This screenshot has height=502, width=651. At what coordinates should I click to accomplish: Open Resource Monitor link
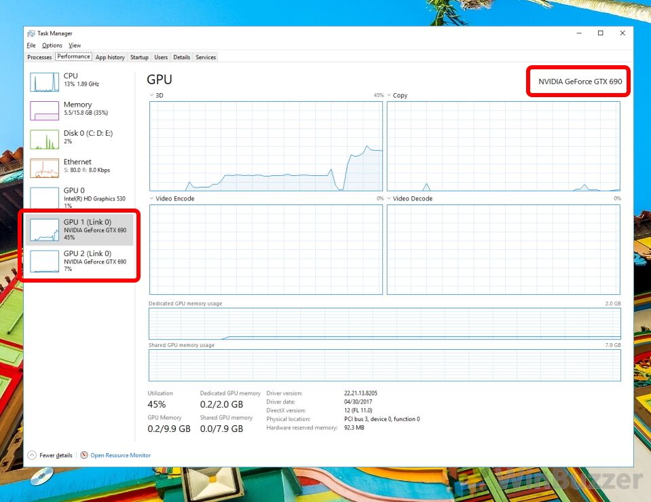pos(120,455)
